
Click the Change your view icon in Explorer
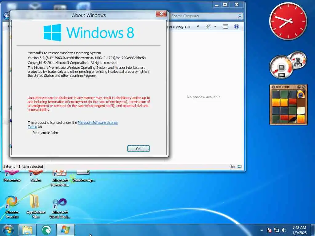209,26
